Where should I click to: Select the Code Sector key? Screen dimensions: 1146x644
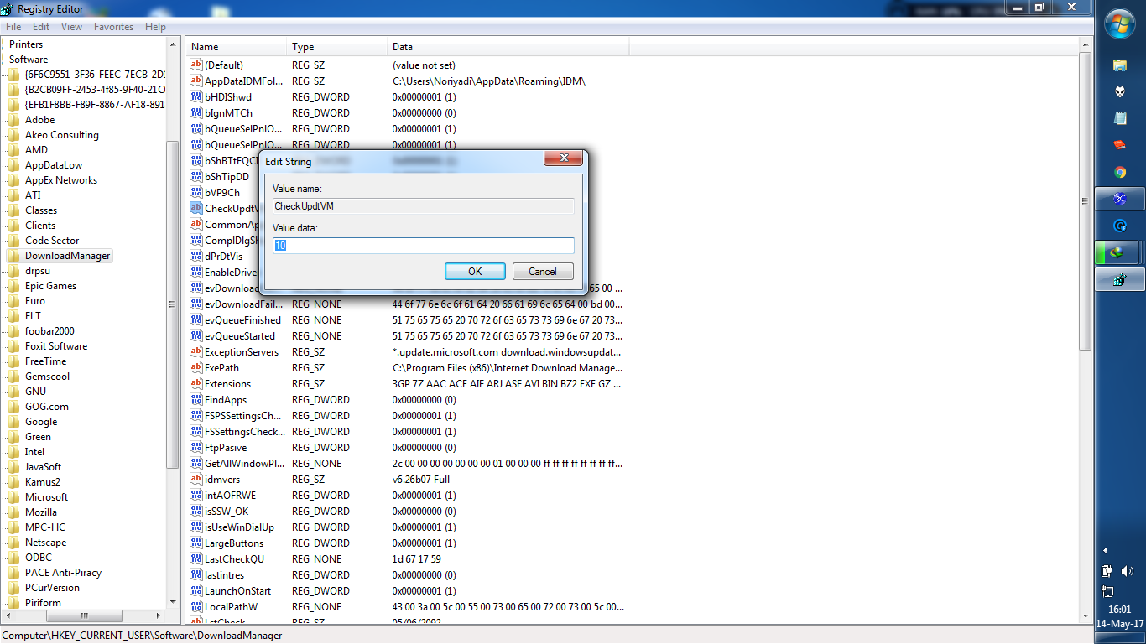tap(52, 241)
